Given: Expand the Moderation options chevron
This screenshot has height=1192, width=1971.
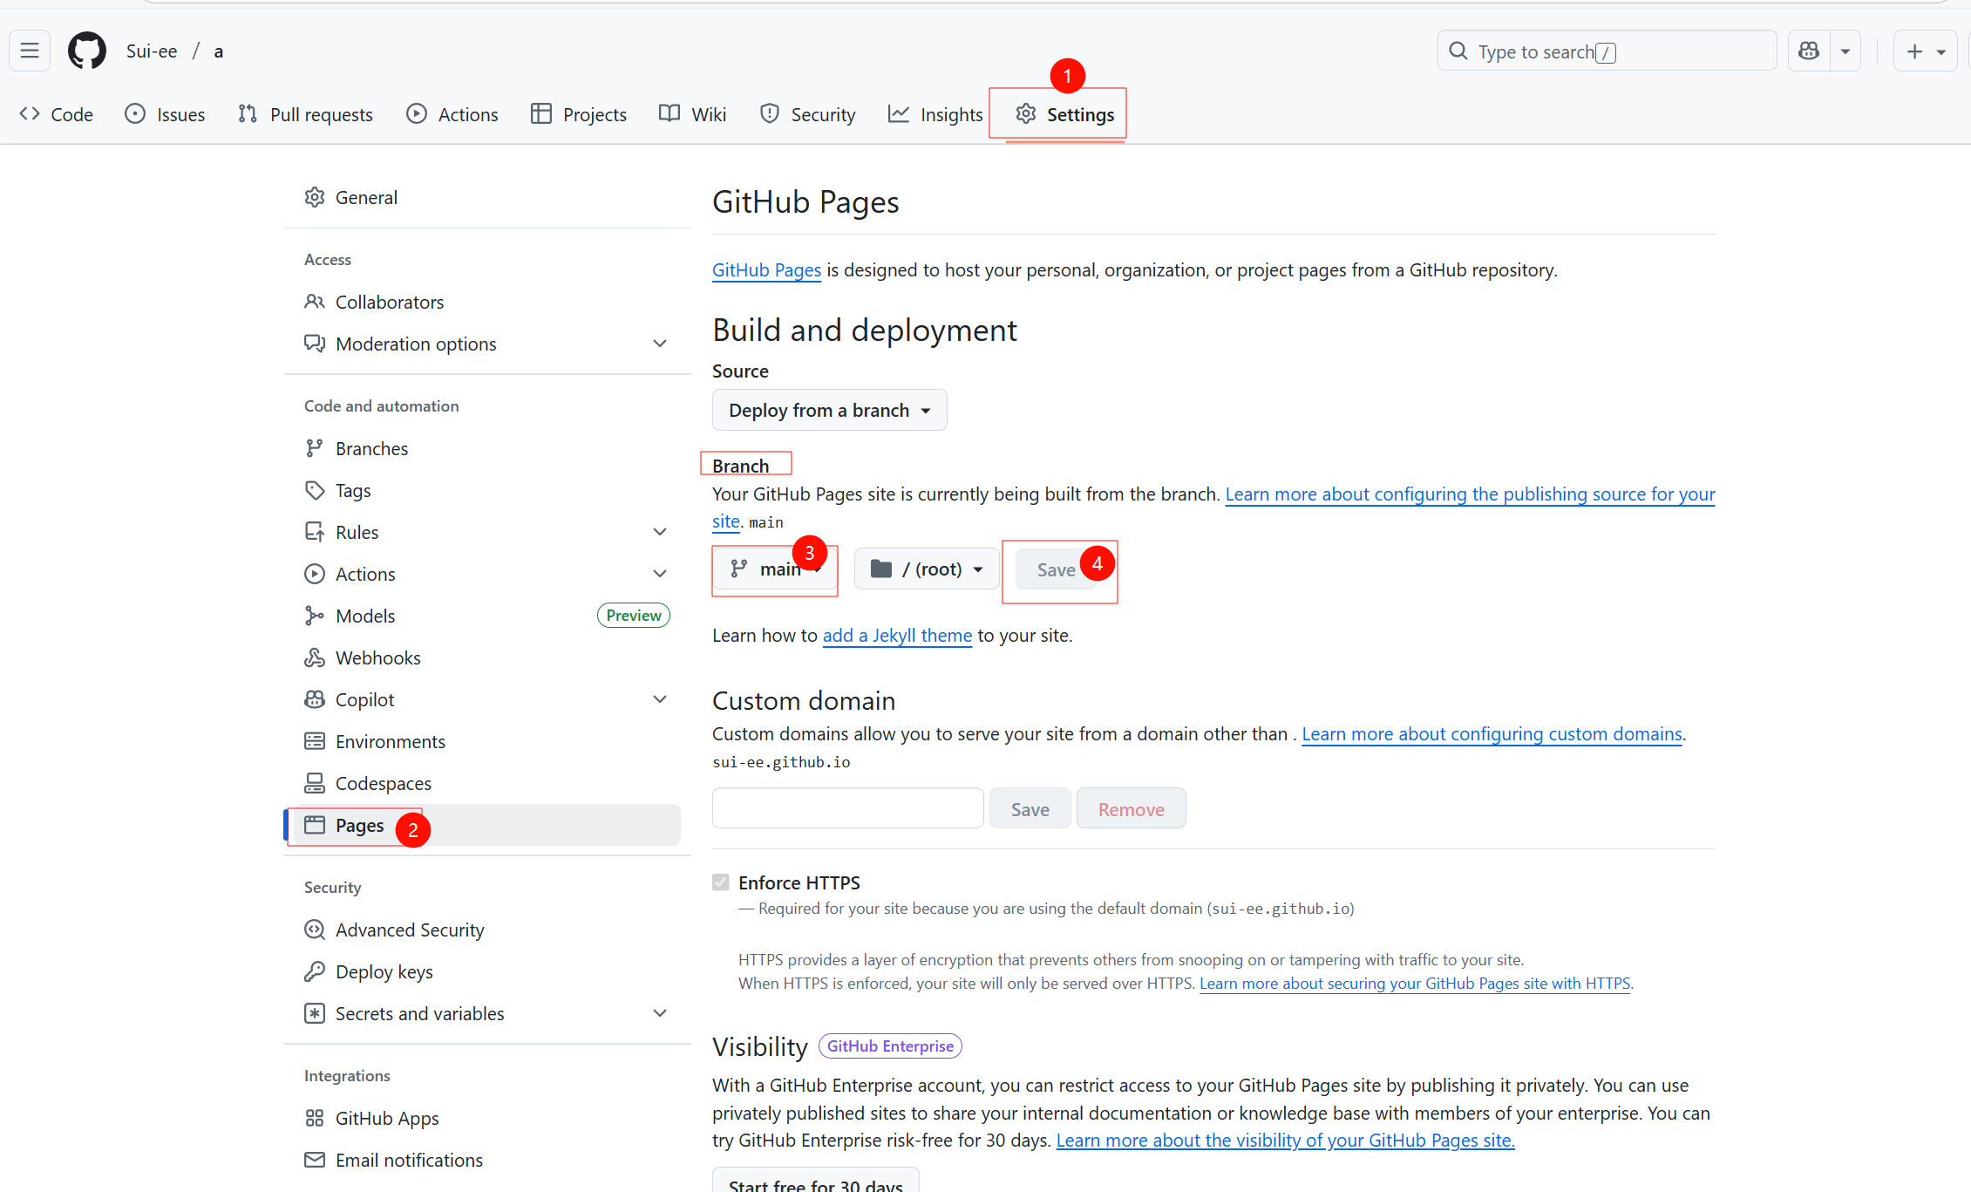Looking at the screenshot, I should click(660, 344).
